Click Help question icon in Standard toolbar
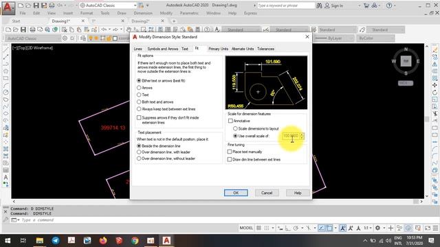 207,30
